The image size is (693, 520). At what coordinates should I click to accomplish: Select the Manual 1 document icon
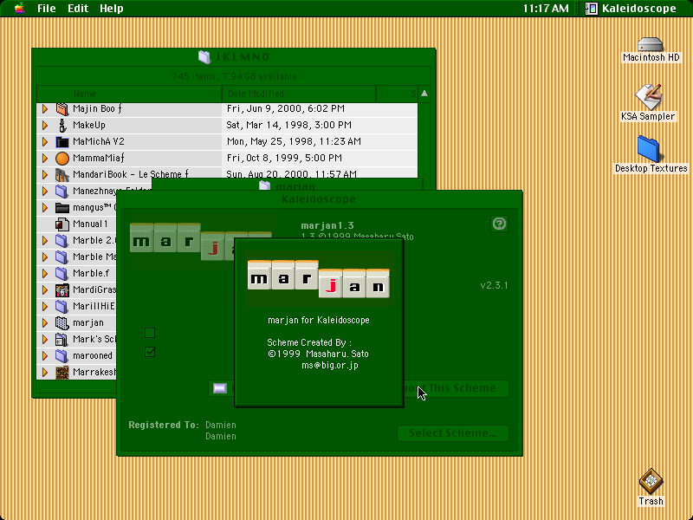62,224
